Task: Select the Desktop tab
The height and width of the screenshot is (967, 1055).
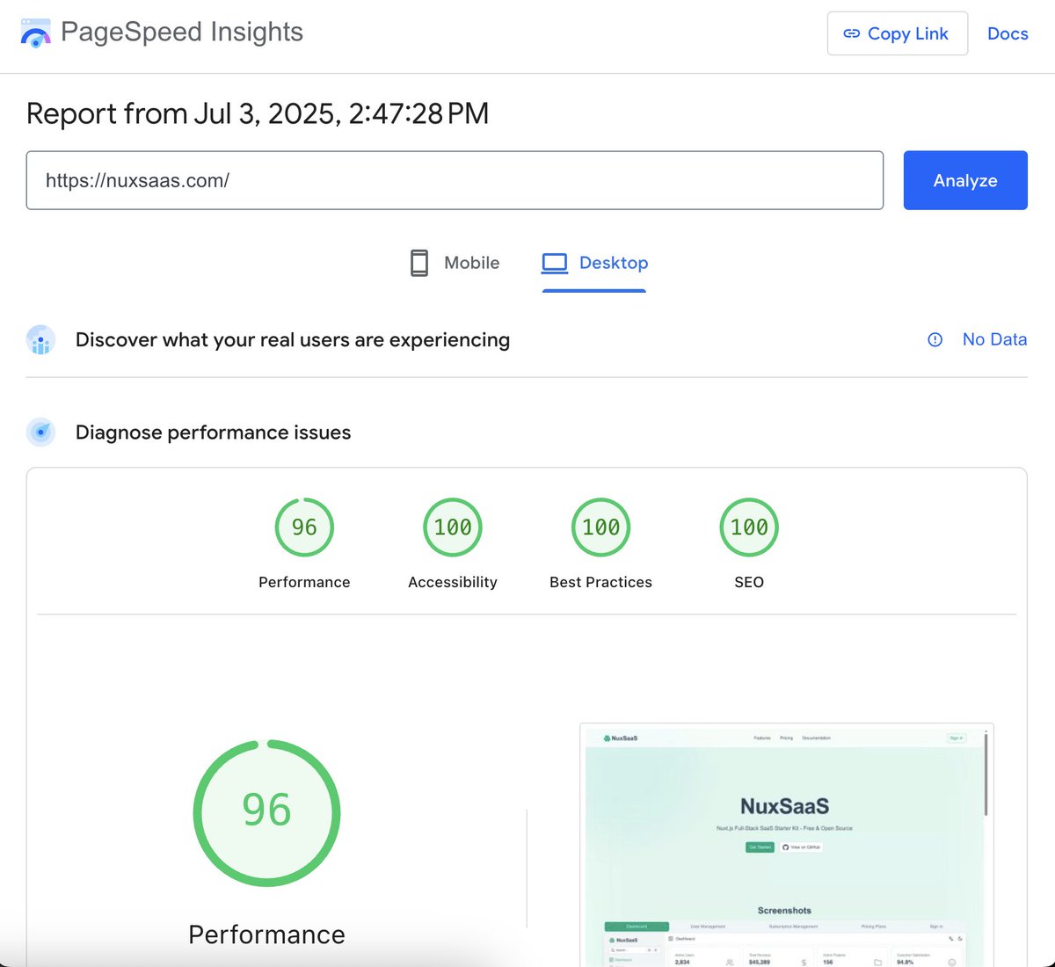Action: [x=594, y=263]
